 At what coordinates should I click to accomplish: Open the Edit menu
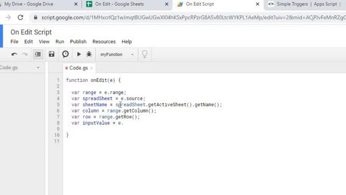29,42
